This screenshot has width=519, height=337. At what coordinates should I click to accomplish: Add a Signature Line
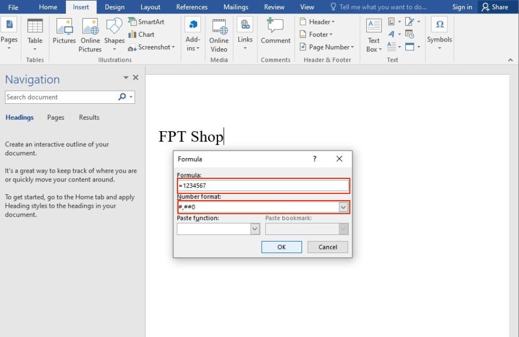tap(413, 22)
